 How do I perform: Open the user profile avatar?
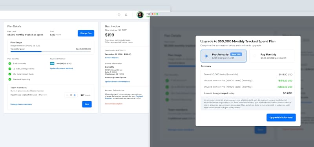[x=140, y=14]
